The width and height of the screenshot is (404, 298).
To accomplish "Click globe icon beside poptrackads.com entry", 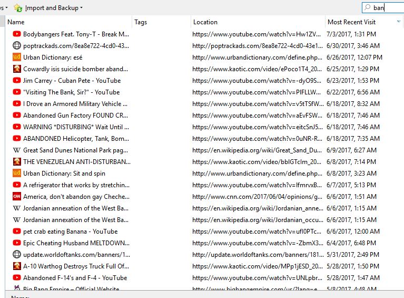I will [x=17, y=45].
